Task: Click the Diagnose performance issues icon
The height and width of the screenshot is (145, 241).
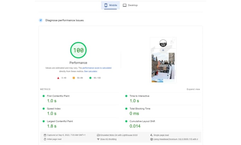Action: click(x=40, y=20)
